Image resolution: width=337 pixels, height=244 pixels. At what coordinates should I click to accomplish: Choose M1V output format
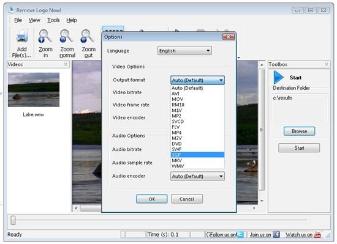tap(197, 110)
